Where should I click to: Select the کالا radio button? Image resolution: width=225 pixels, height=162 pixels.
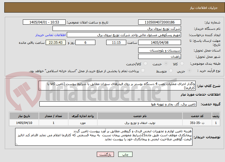(182, 64)
